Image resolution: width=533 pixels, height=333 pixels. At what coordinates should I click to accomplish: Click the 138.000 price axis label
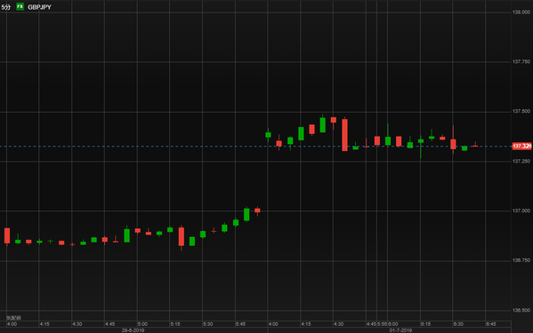(521, 12)
